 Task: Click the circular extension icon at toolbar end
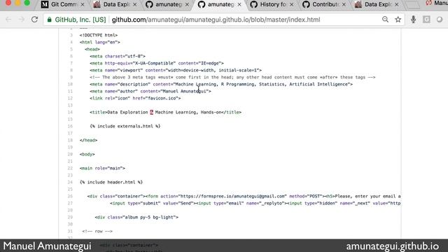click(440, 20)
